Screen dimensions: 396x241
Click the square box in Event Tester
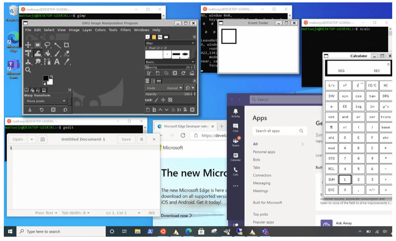coord(229,36)
